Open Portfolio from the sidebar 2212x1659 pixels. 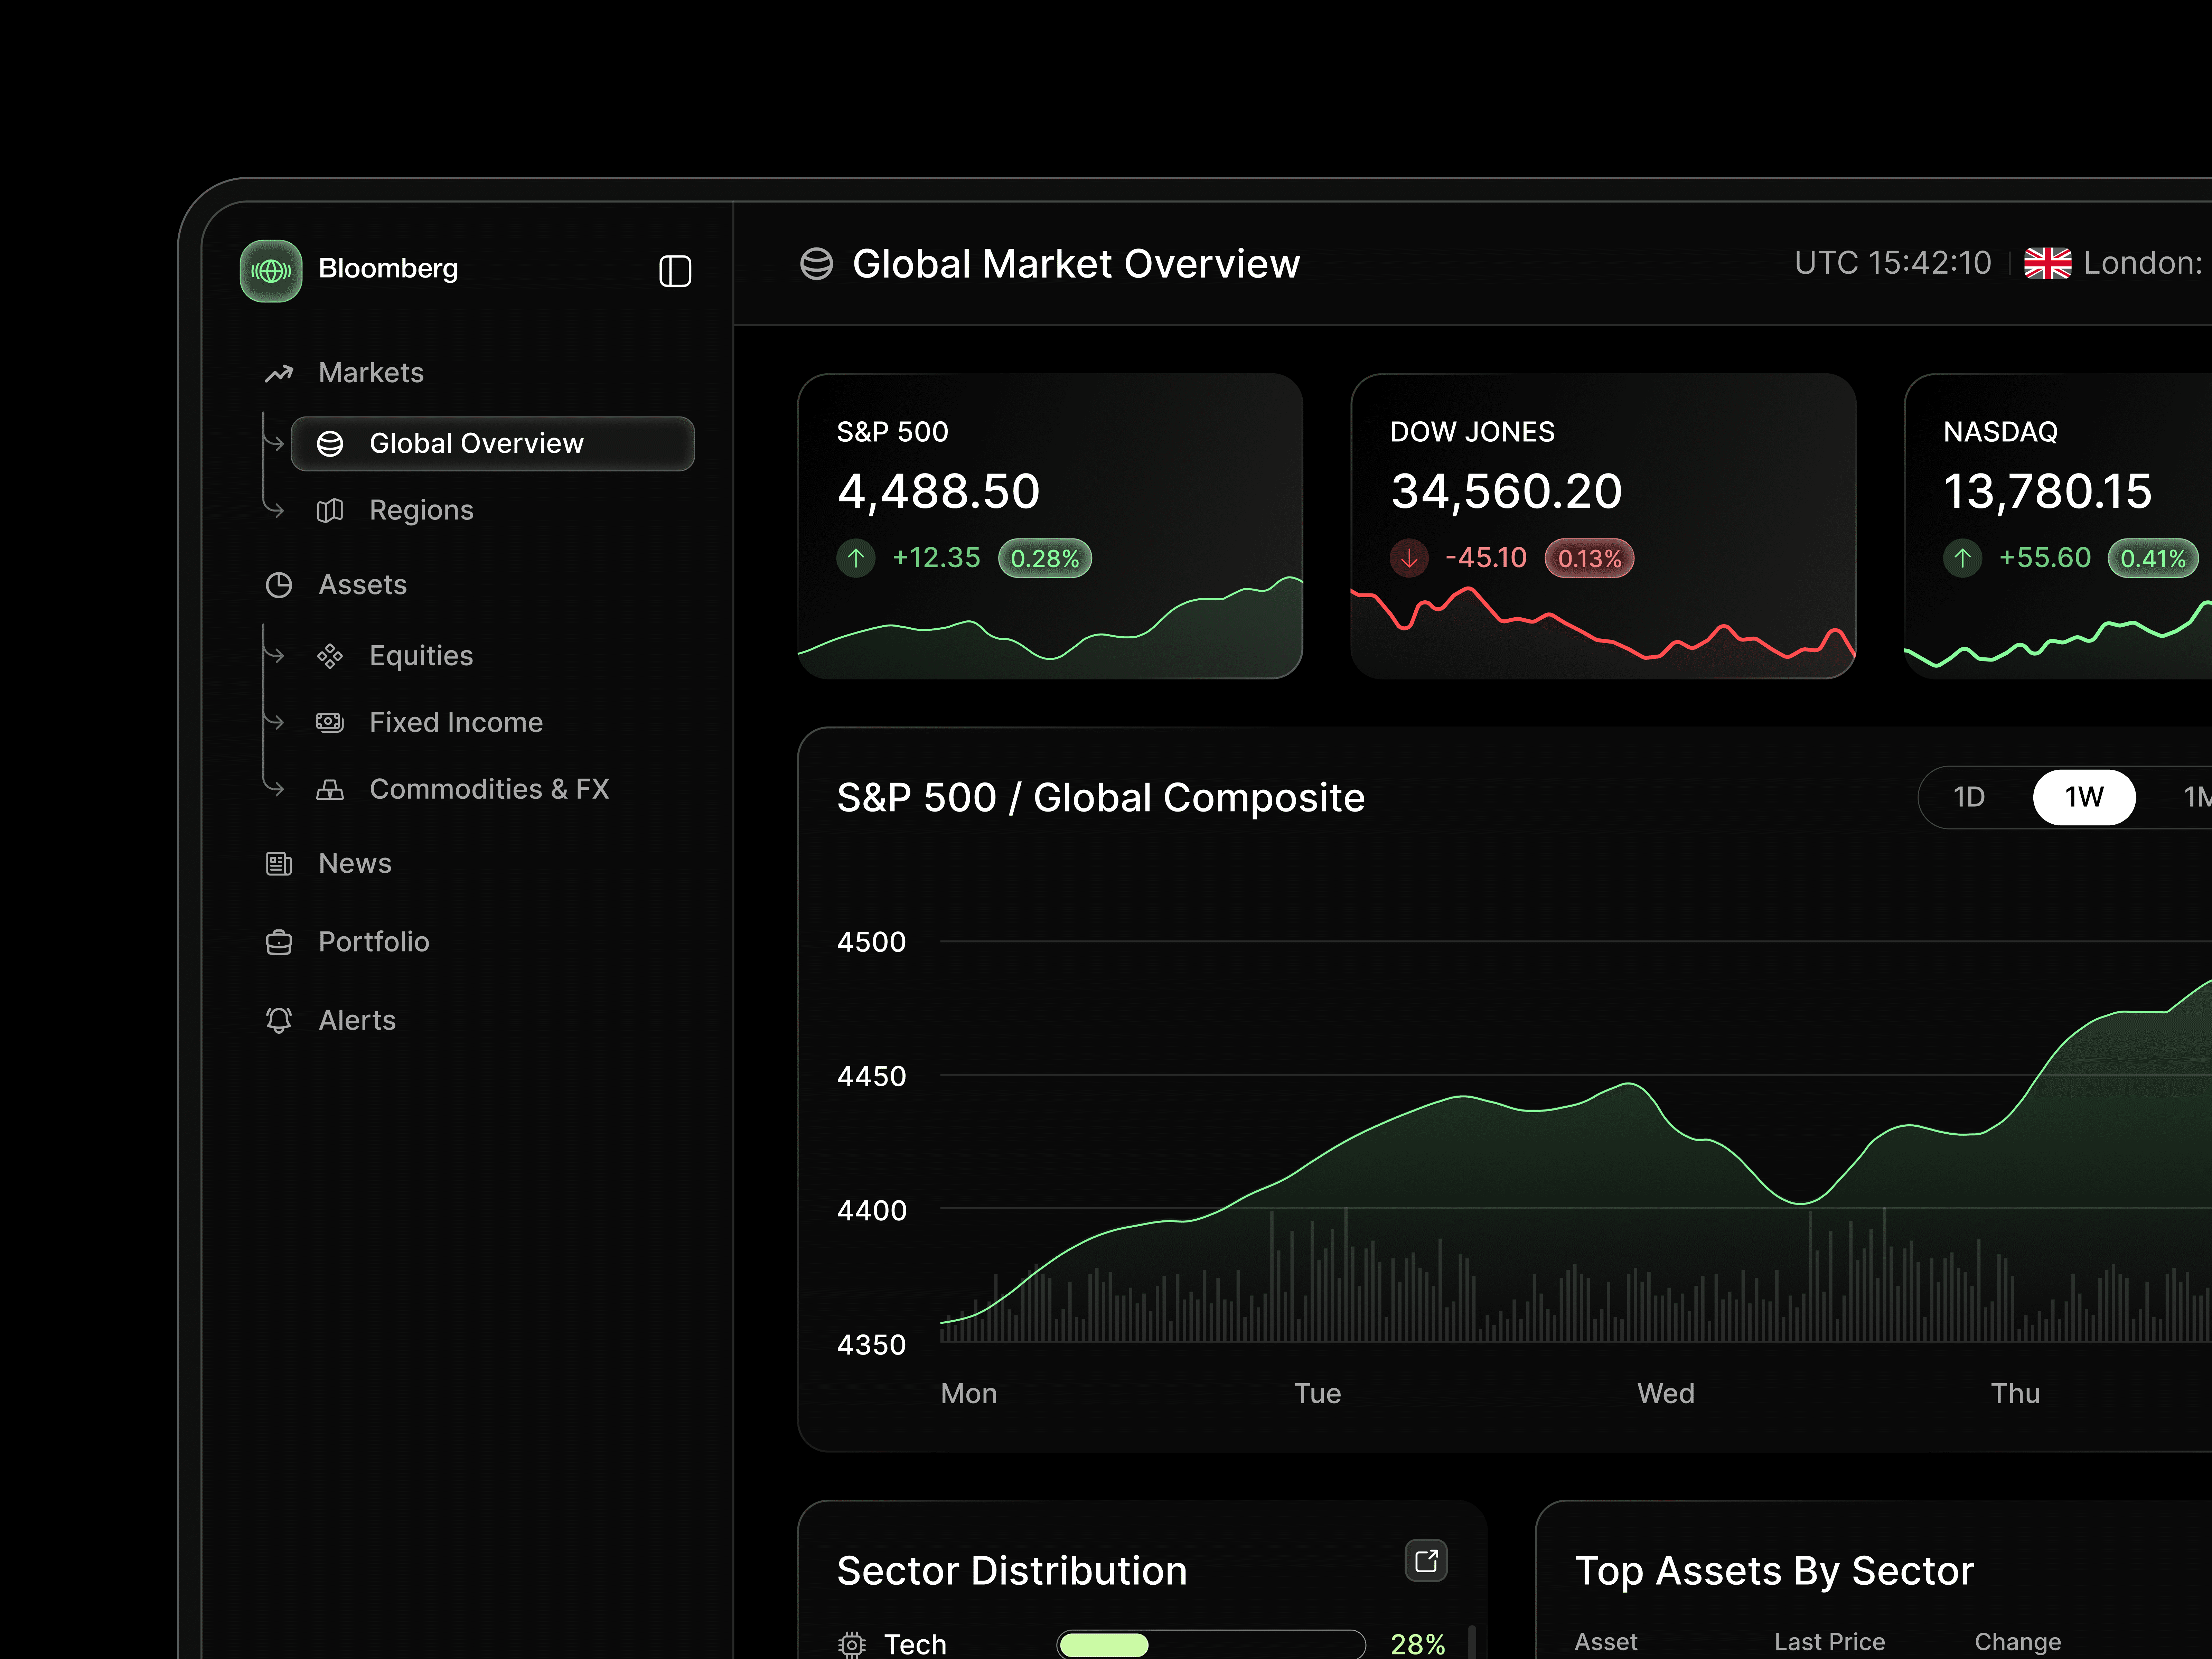(x=373, y=941)
